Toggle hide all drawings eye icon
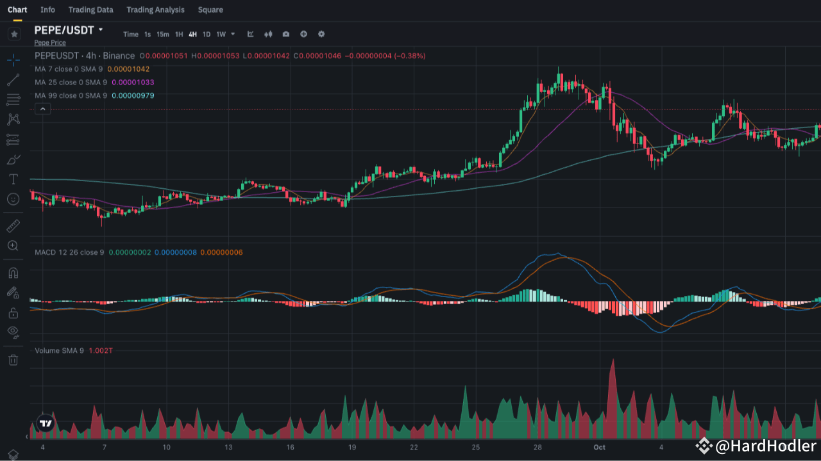821x461 pixels. [13, 332]
